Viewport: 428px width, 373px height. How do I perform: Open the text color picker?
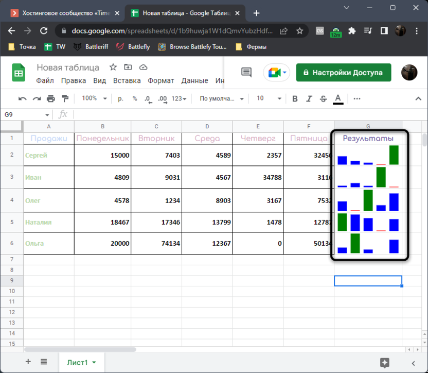click(338, 98)
